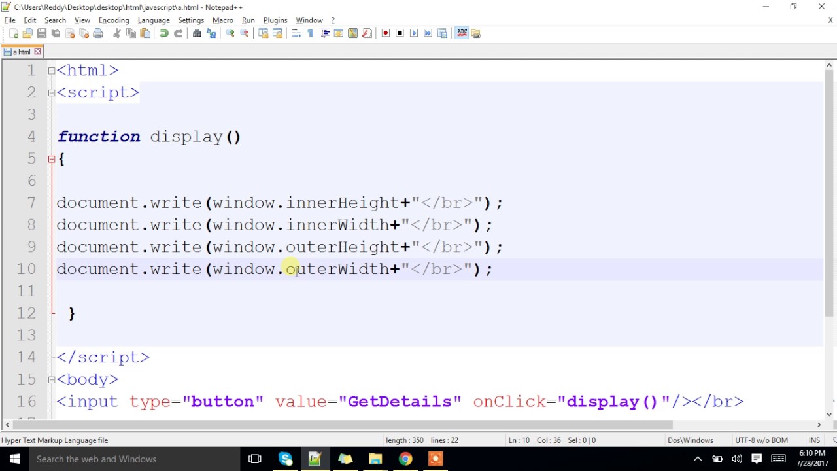
Task: Open Find with binoculars icon
Action: (x=197, y=33)
